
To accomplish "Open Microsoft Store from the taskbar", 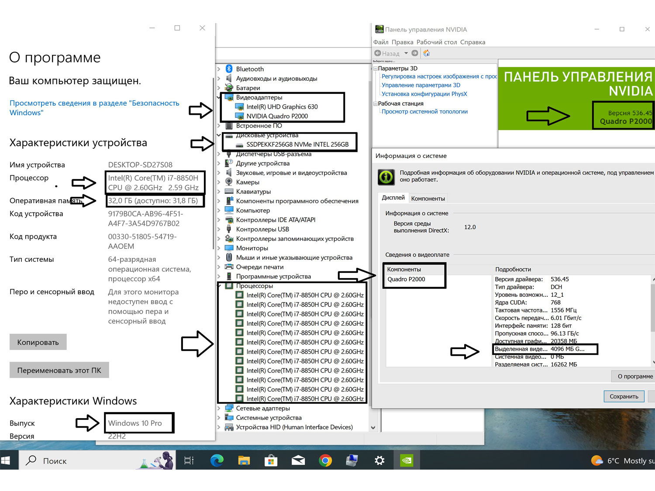I will click(271, 460).
